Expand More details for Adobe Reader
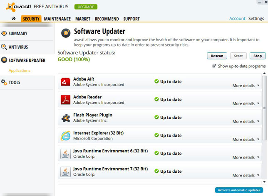268x196 pixels. pyautogui.click(x=246, y=103)
